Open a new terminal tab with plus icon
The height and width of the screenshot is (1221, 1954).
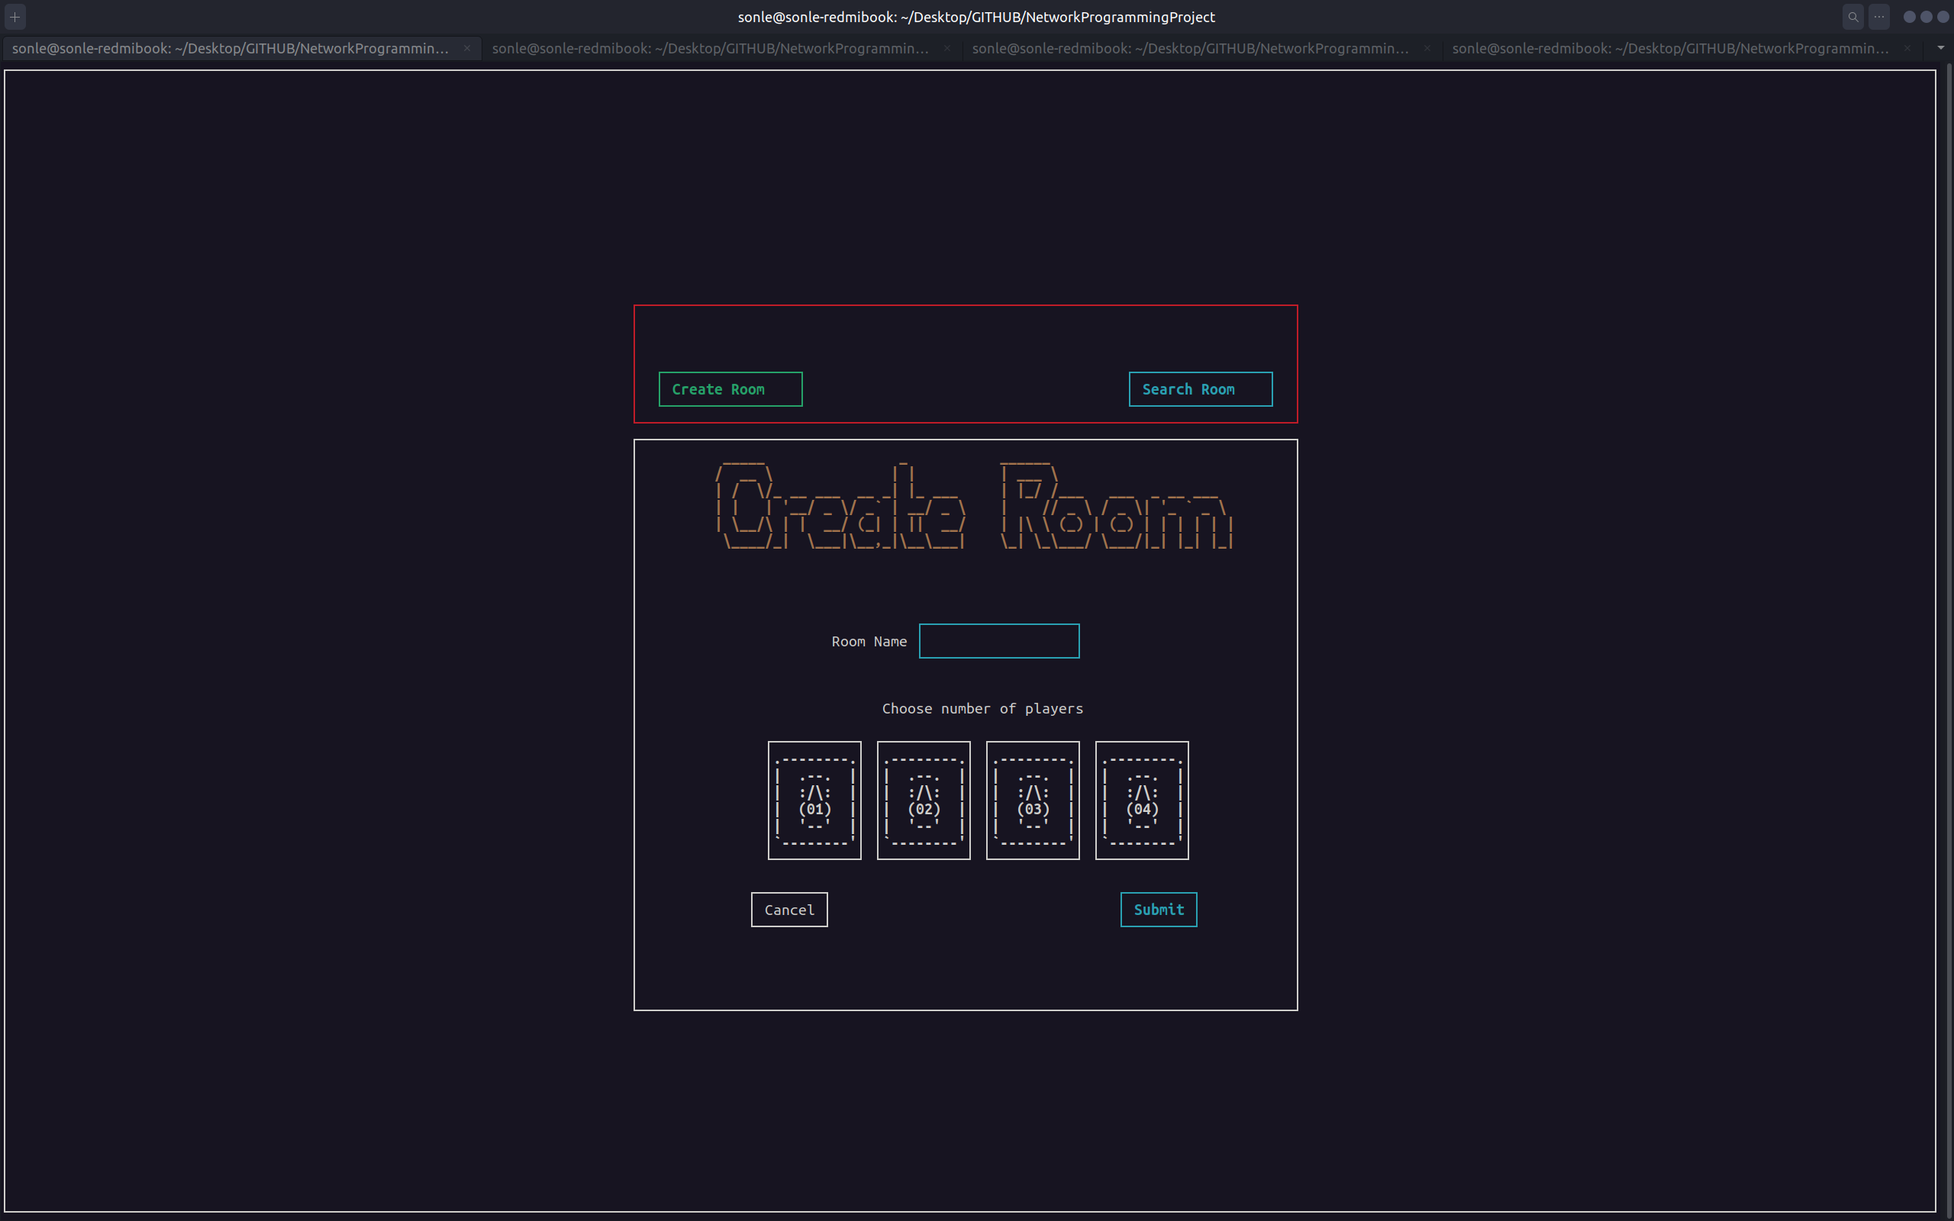(15, 17)
